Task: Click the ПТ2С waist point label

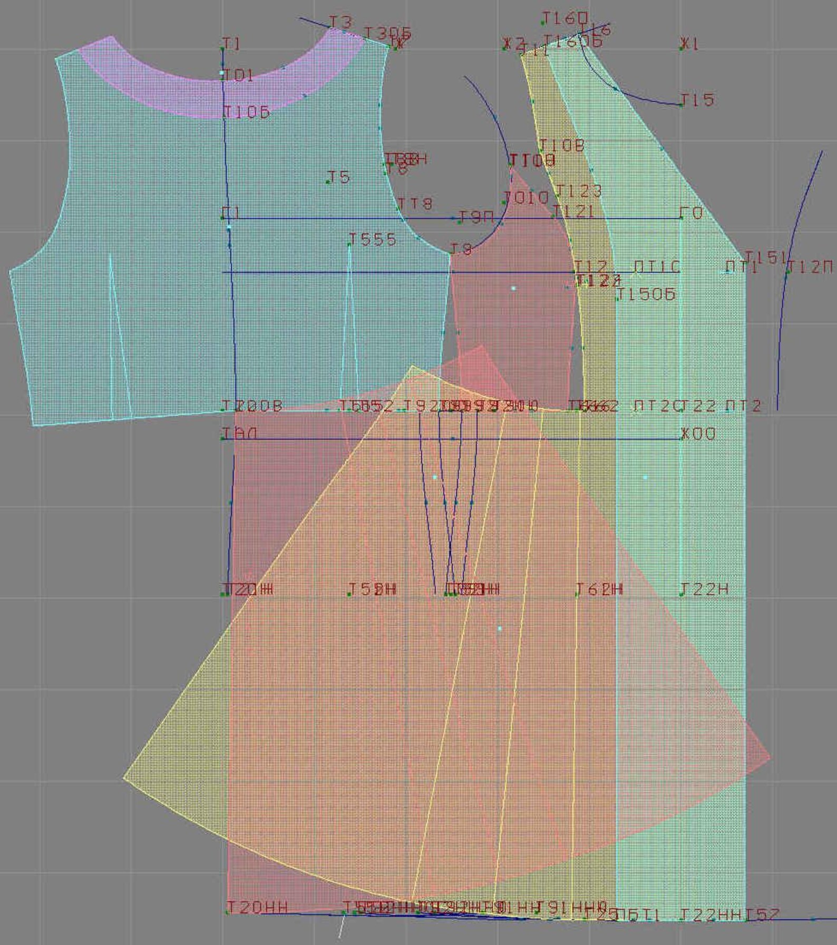Action: pyautogui.click(x=657, y=406)
